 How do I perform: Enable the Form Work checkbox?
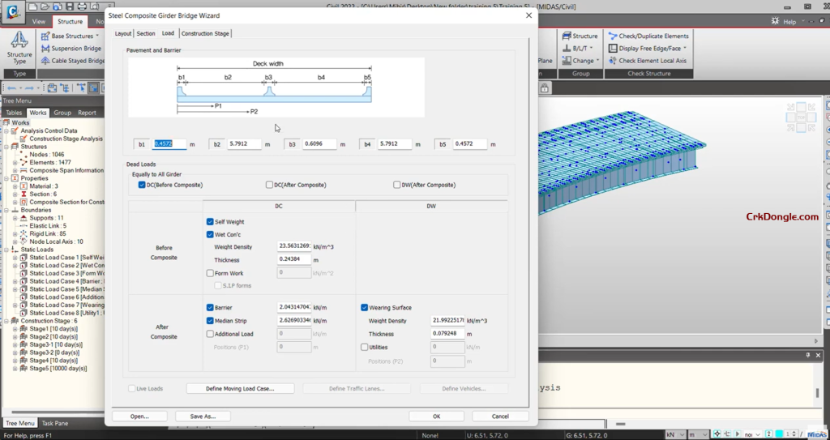pos(210,274)
